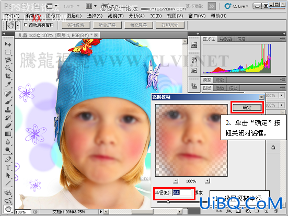The image size is (288, 216).
Task: Switch to the 蒙版 tab
Action: click(x=220, y=80)
